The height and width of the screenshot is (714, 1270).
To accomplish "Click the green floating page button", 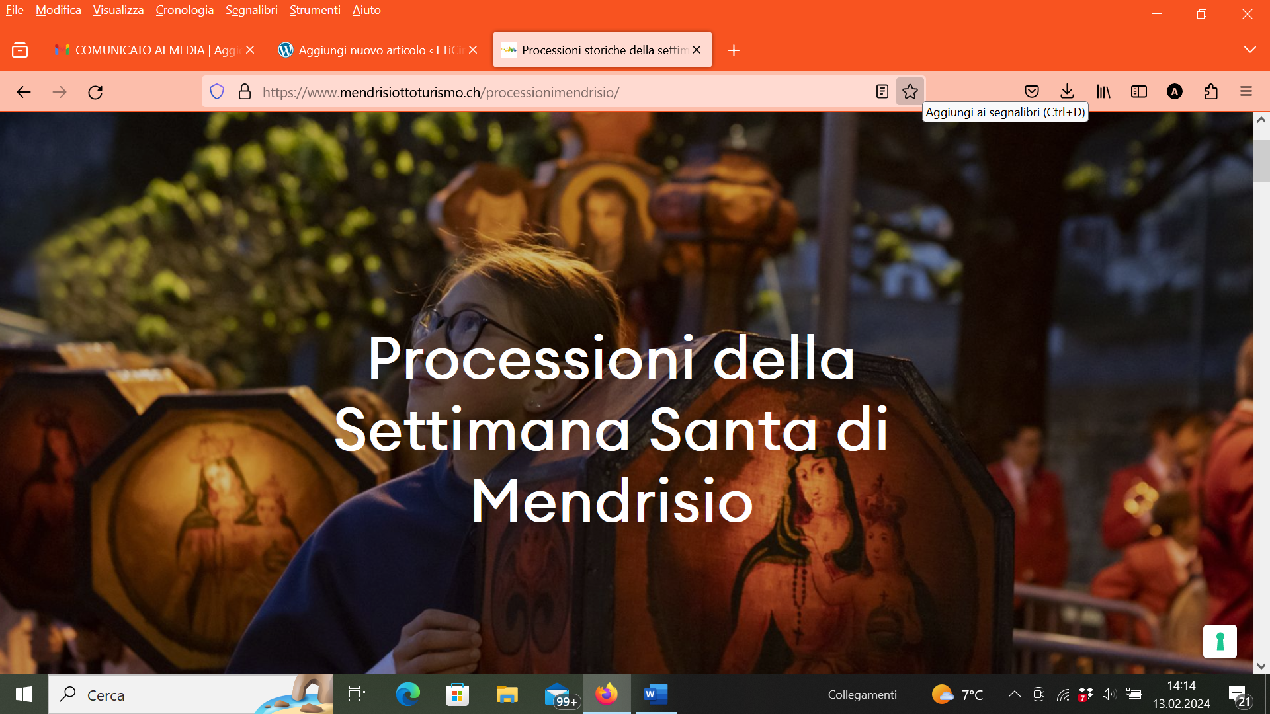I will 1220,641.
